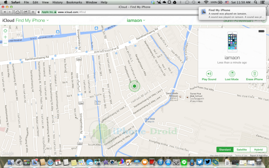Open the iCloud Tabs cloud button
The image size is (269, 168).
[17, 12]
